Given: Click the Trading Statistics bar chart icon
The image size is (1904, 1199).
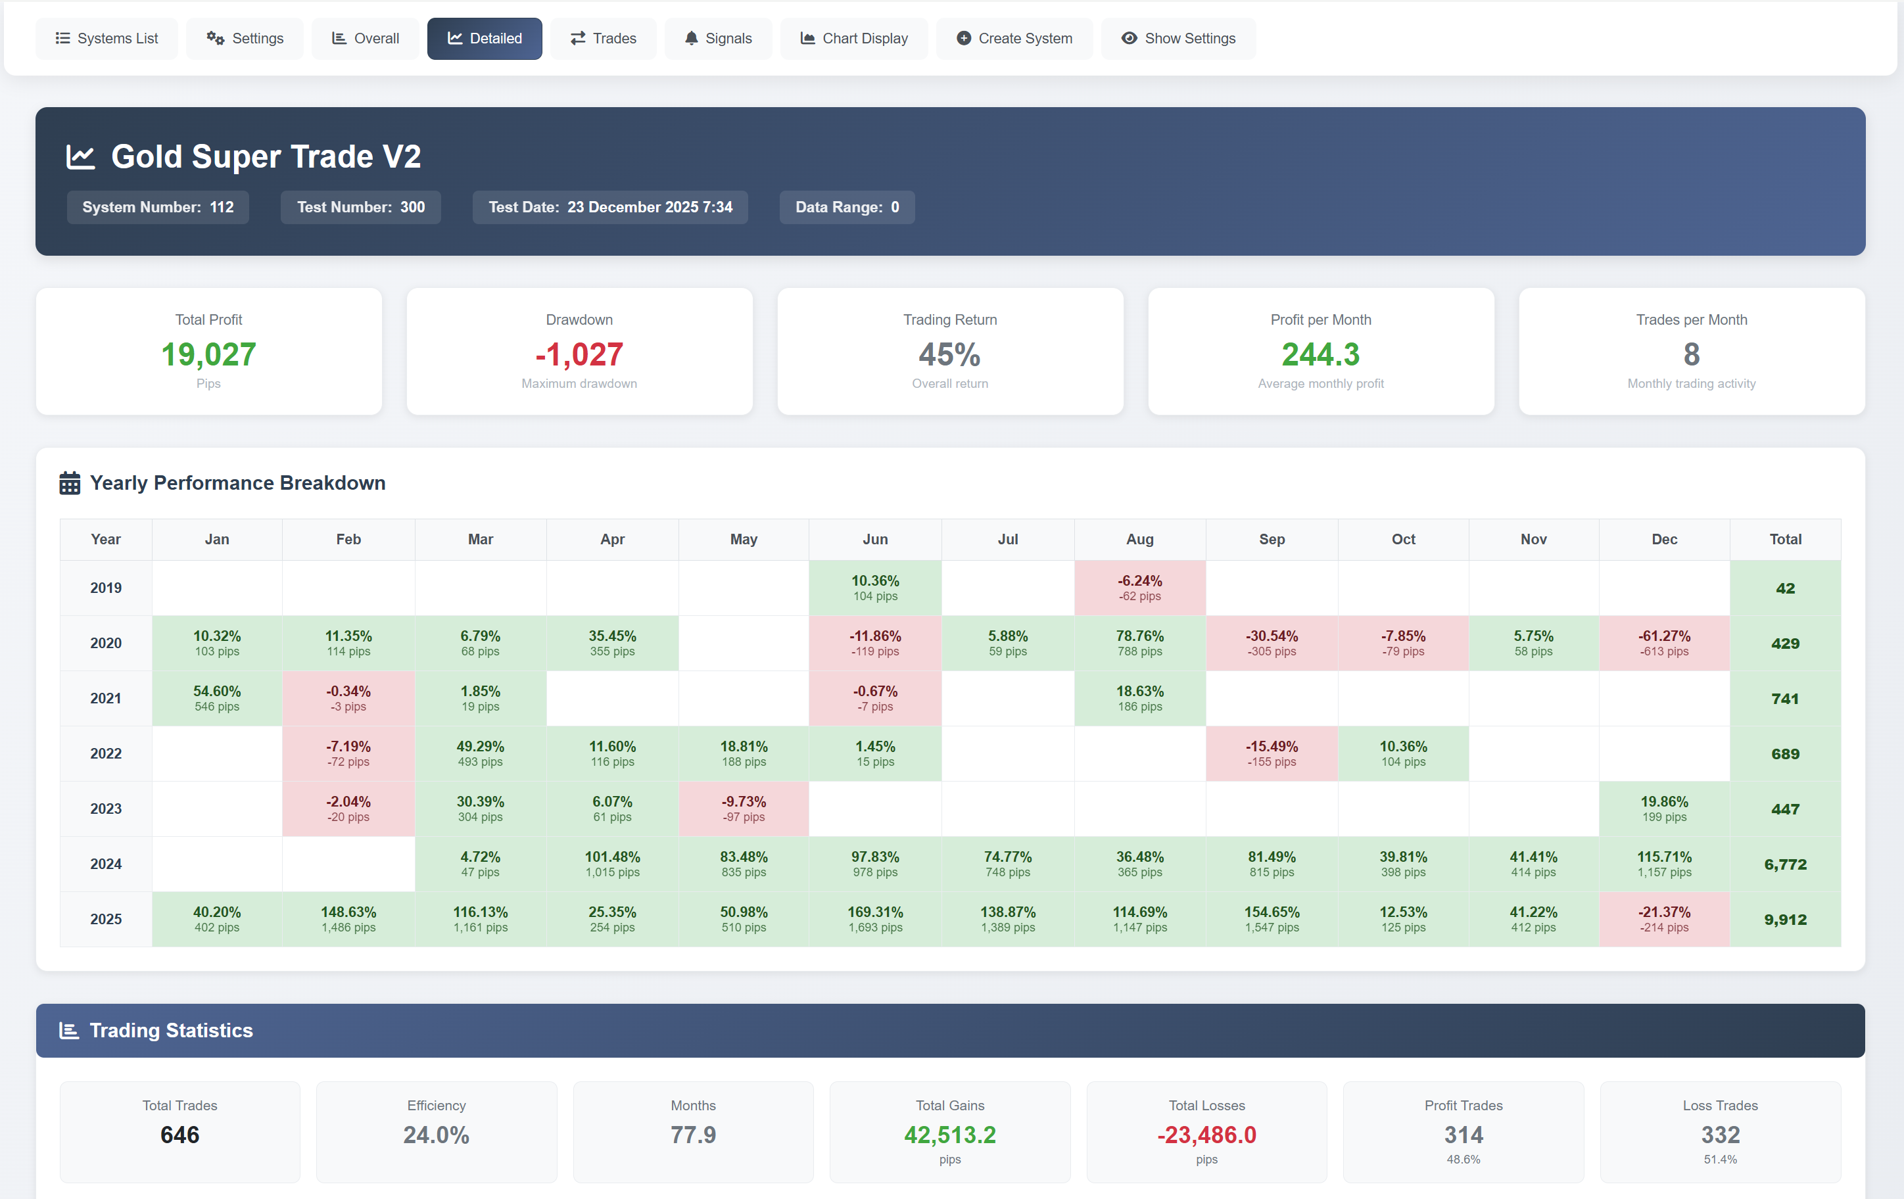Looking at the screenshot, I should coord(70,1030).
